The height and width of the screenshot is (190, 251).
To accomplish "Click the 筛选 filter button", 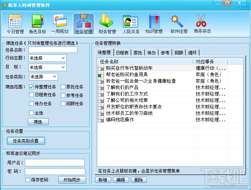I will [x=38, y=122].
